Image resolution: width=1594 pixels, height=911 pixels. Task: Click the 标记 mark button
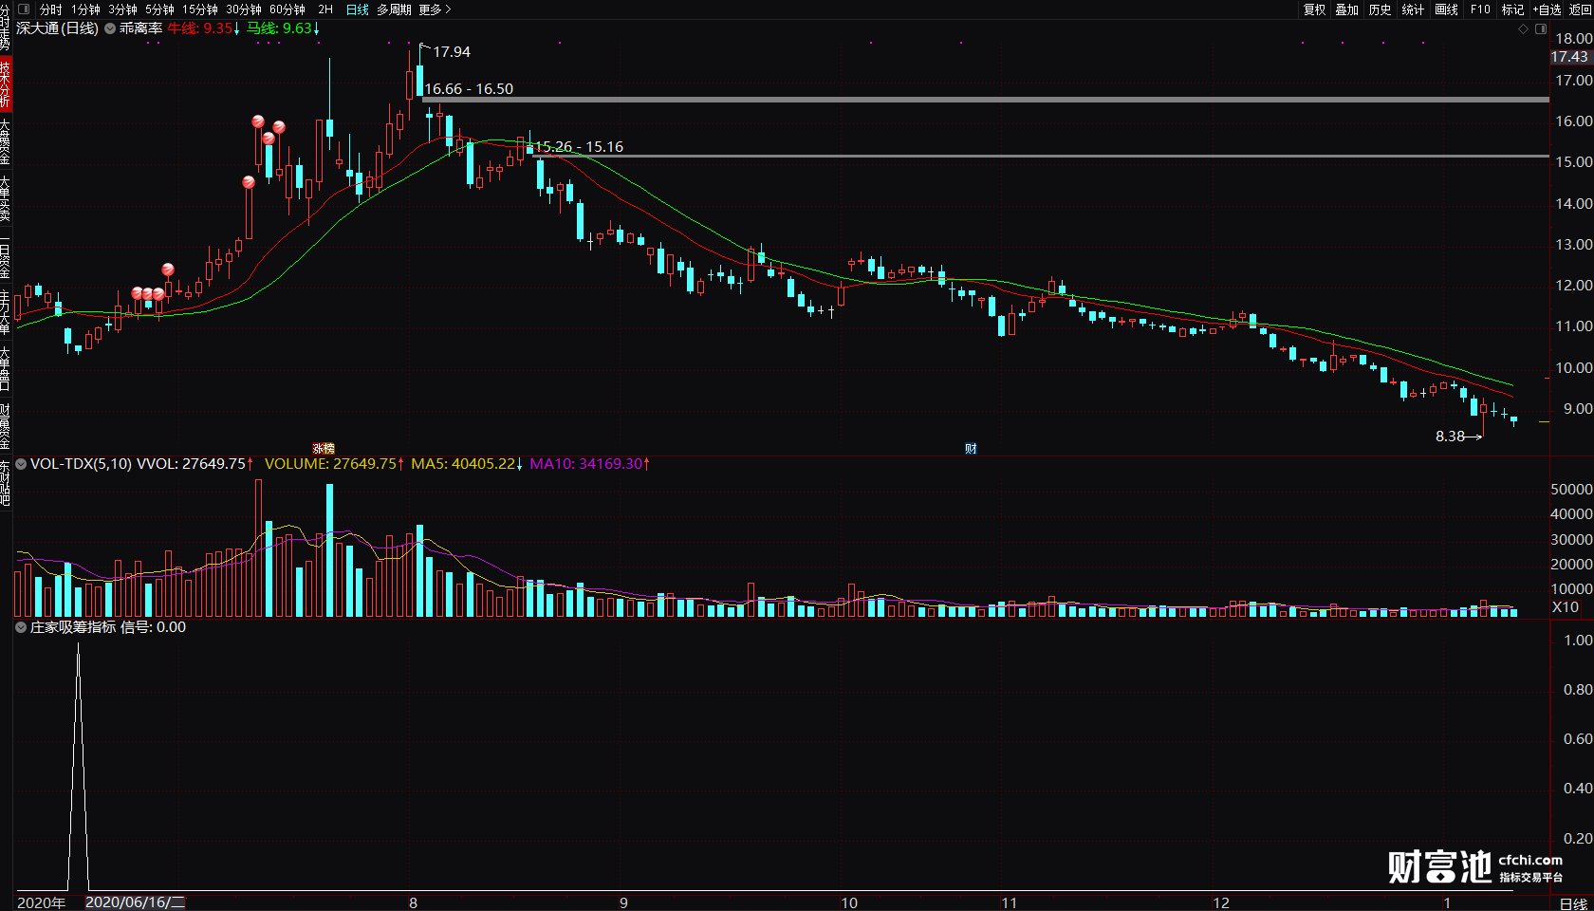[1512, 9]
